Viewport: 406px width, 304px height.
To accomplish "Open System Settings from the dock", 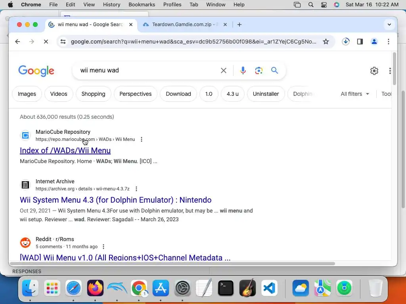I will coord(182,288).
